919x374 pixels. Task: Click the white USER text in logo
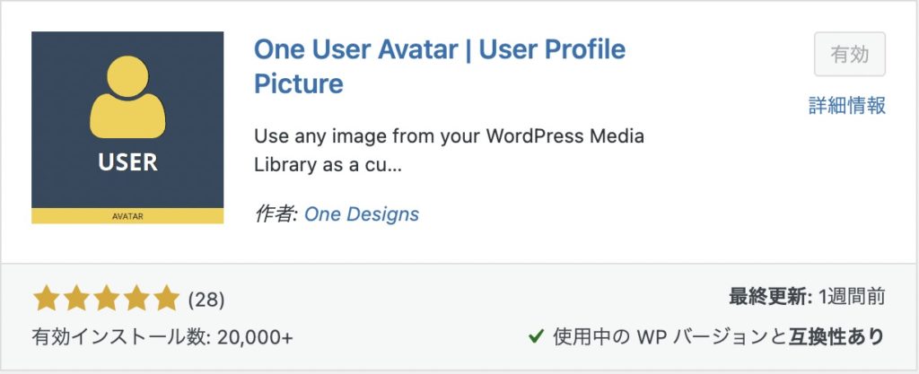[127, 162]
